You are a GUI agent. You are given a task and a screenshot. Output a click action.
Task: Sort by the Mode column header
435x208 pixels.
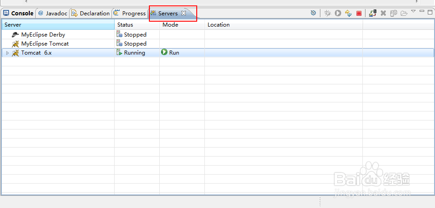pos(182,25)
